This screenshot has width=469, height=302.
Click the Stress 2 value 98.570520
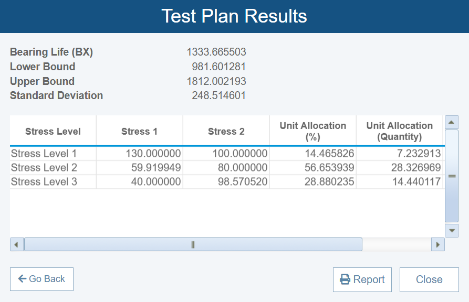point(240,181)
